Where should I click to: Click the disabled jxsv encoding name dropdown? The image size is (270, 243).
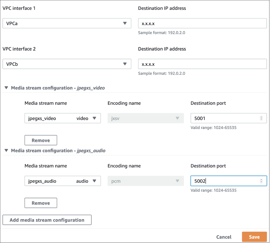(x=145, y=118)
